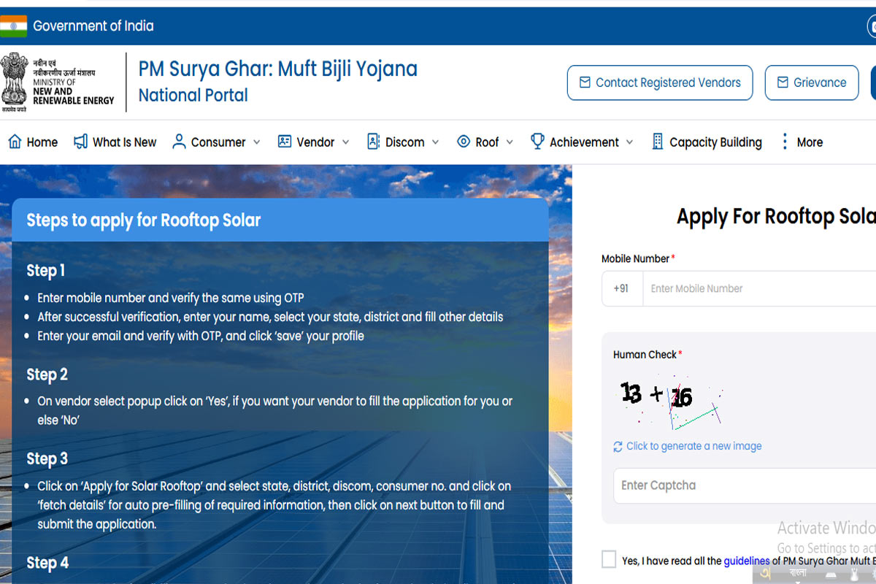Expand the Consumer dropdown chevron

coord(256,142)
